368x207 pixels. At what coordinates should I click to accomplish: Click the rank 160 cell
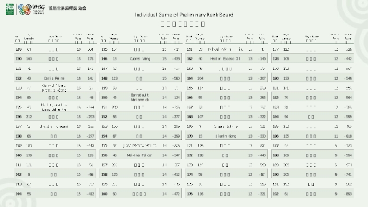(104, 194)
